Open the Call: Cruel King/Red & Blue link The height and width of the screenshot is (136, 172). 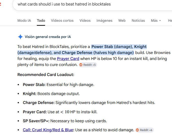tap(48, 130)
